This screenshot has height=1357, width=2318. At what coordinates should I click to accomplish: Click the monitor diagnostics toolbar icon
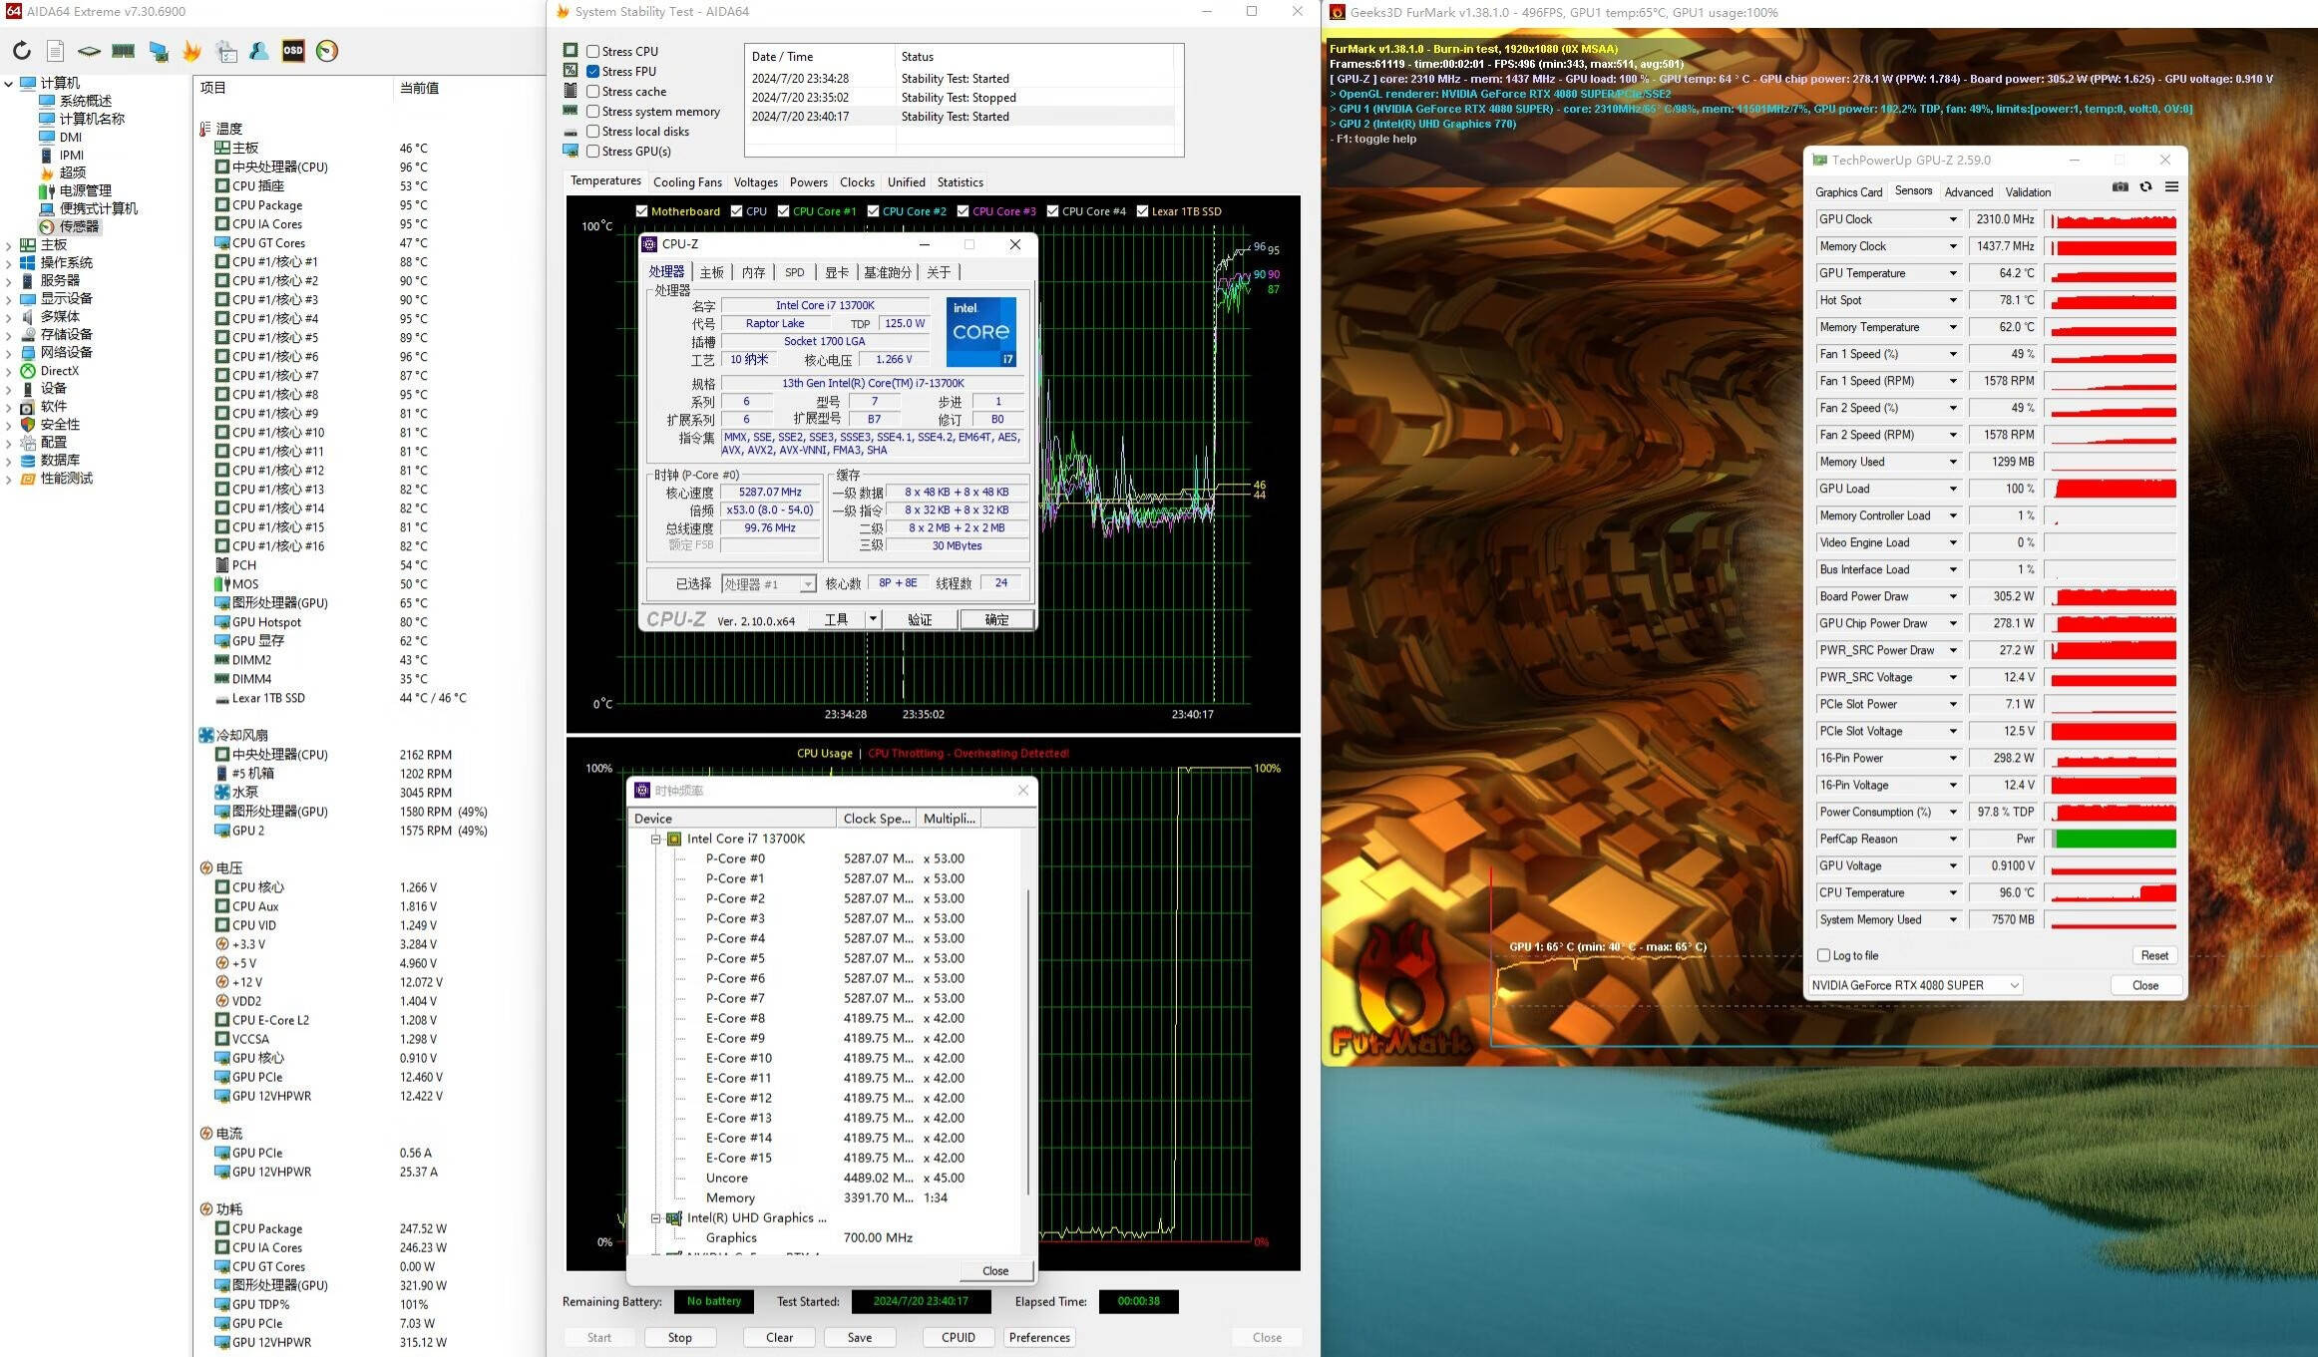(x=159, y=51)
